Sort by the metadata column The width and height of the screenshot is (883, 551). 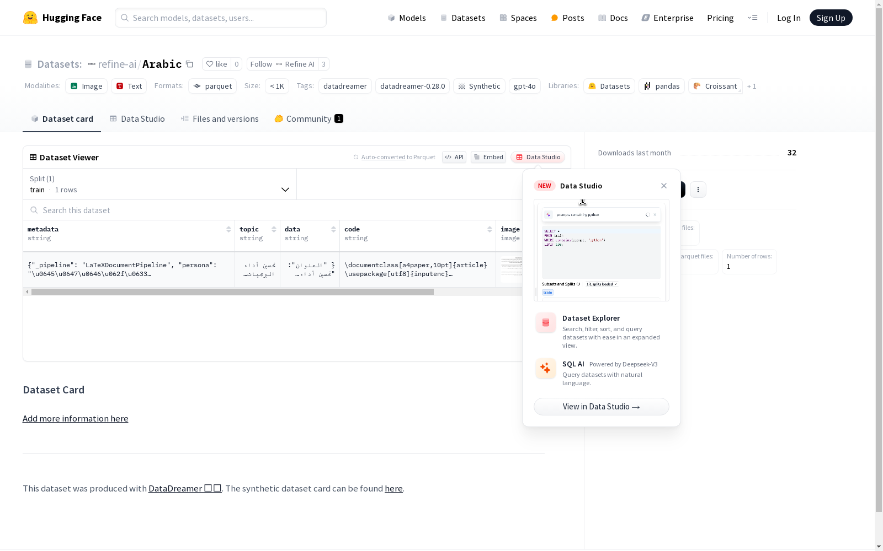228,229
